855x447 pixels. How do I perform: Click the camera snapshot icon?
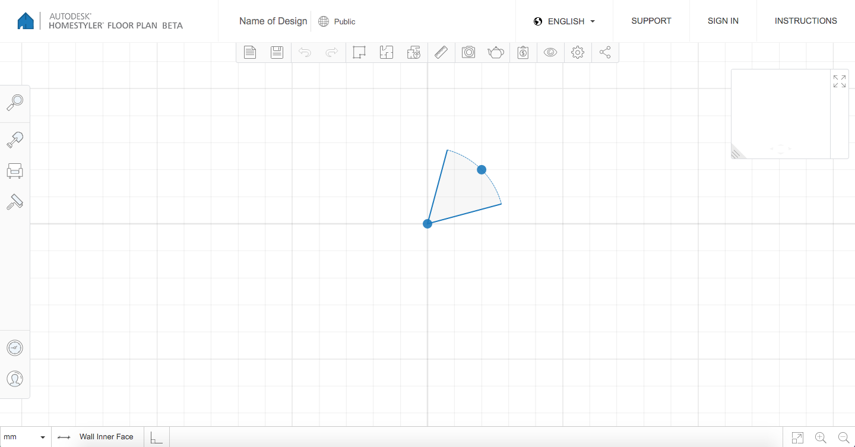coord(468,52)
